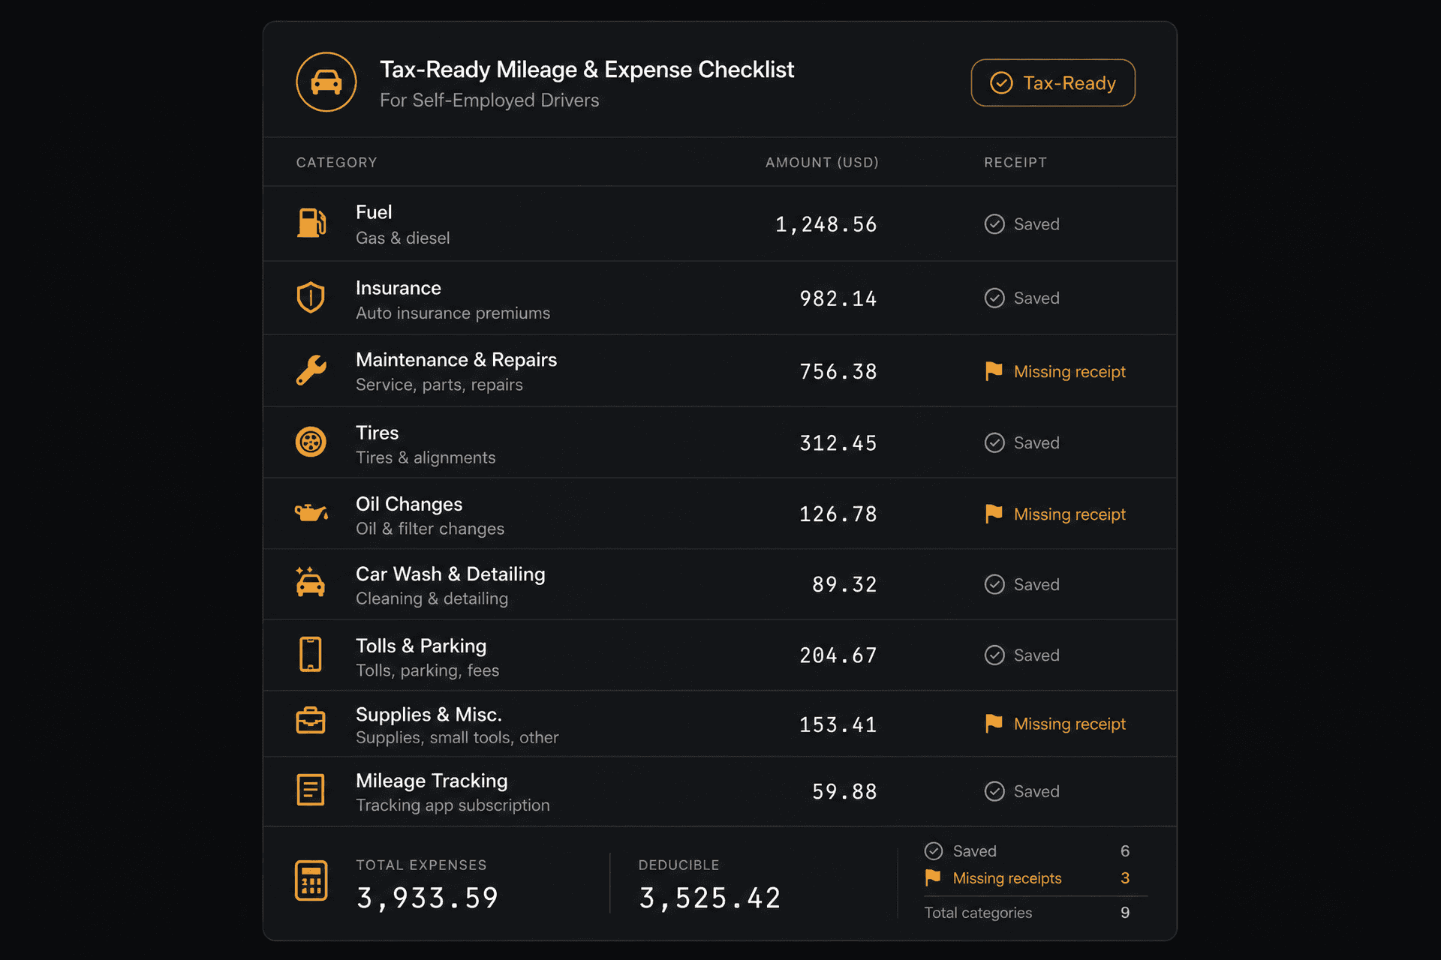Click the fuel pump icon
The width and height of the screenshot is (1441, 960).
click(311, 223)
